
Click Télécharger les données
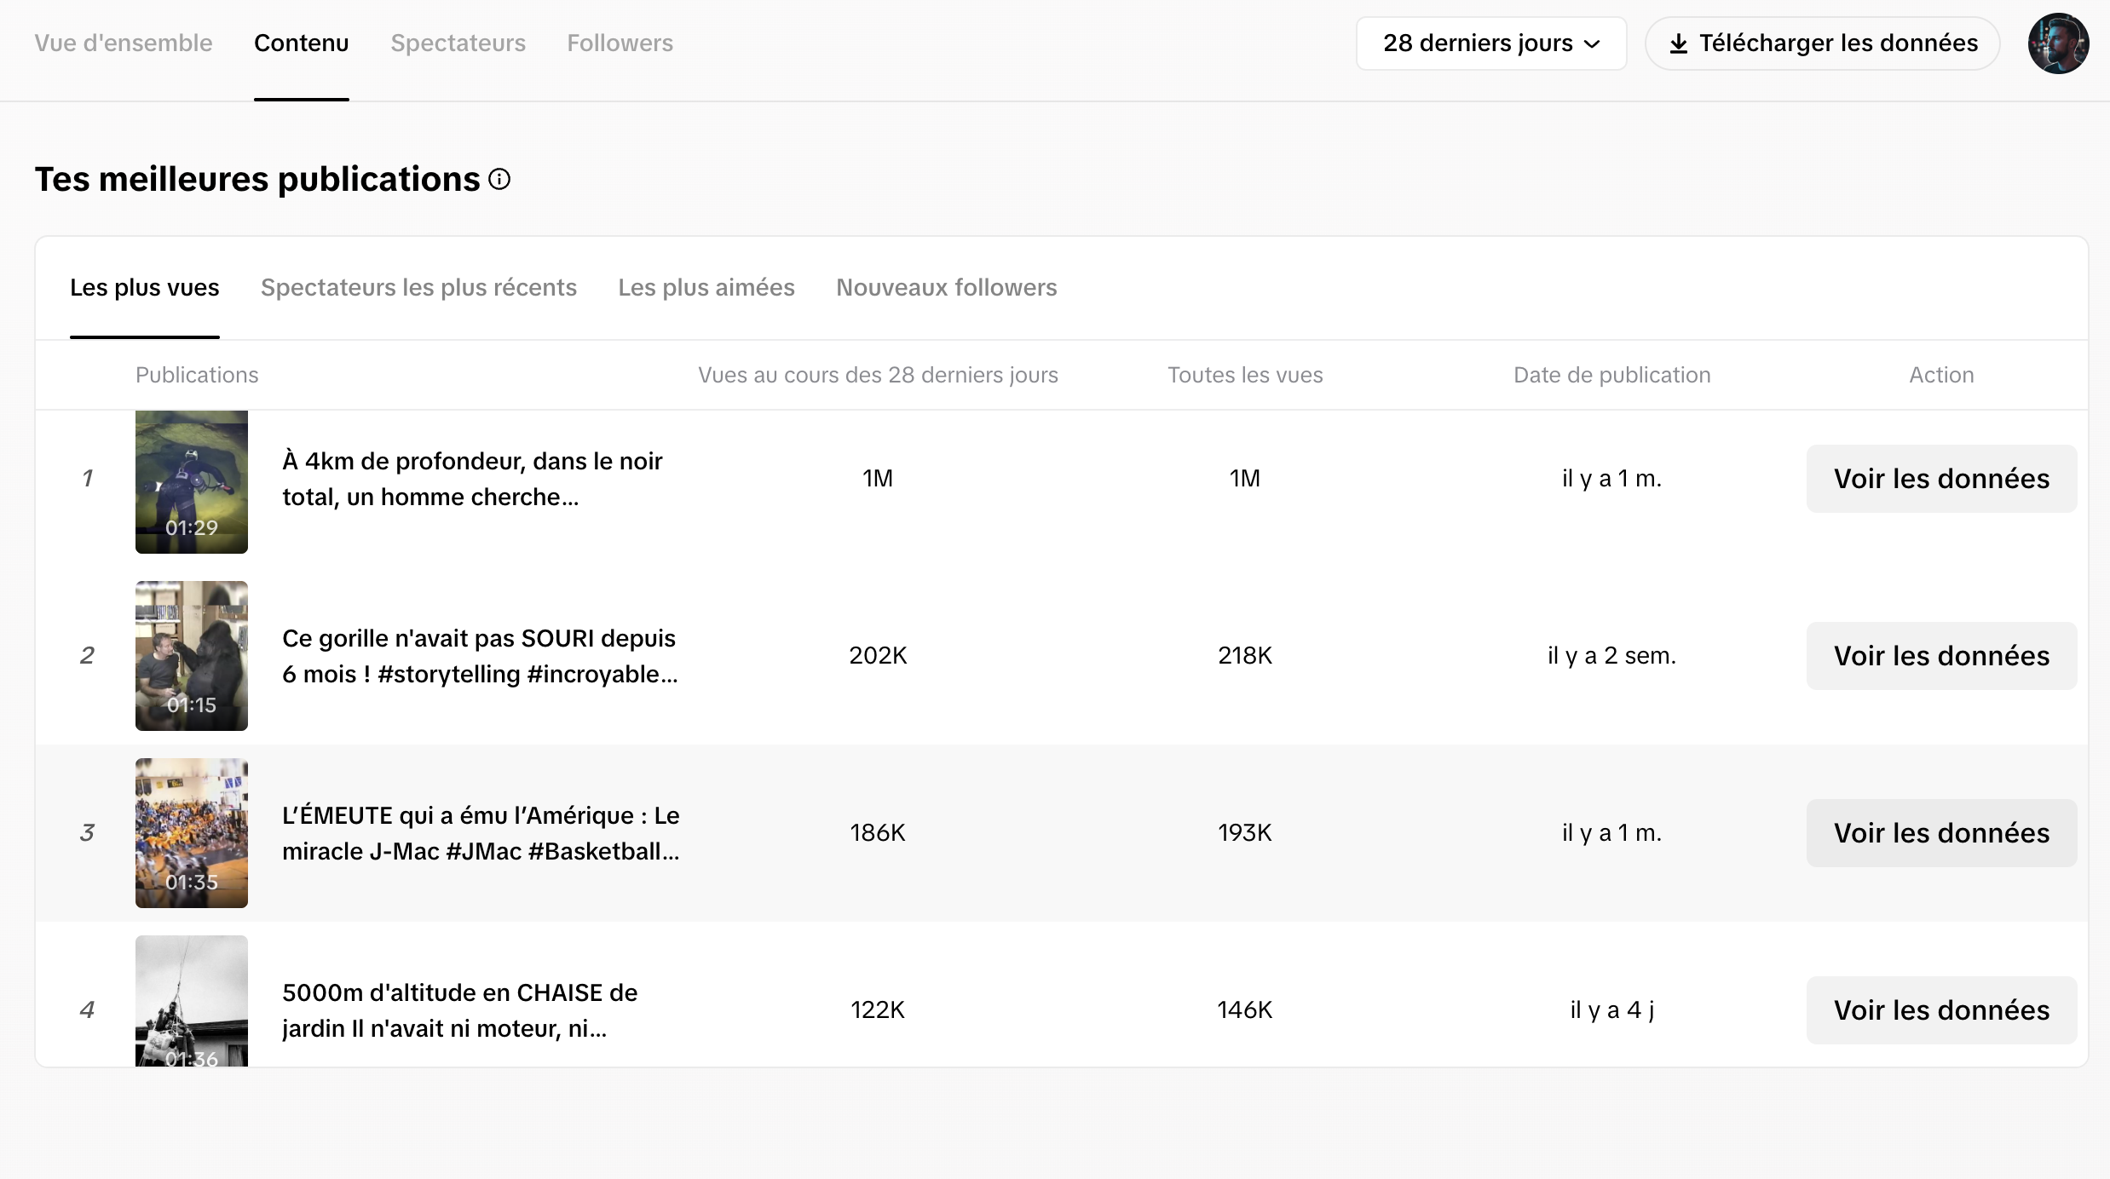tap(1822, 43)
